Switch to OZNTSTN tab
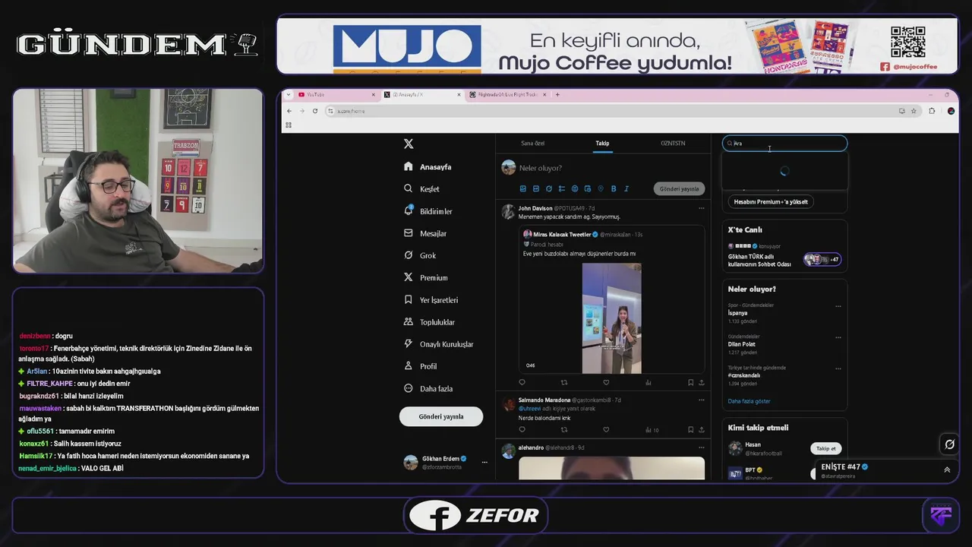The image size is (972, 547). 673,143
